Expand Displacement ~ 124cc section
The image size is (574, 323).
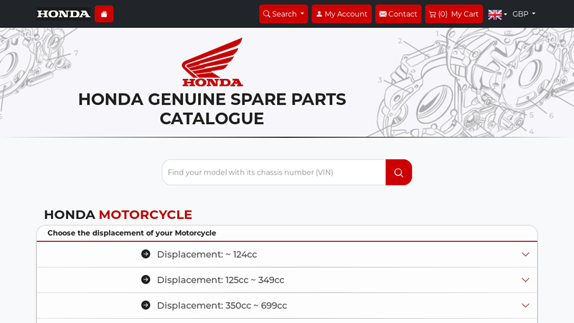[x=287, y=255]
